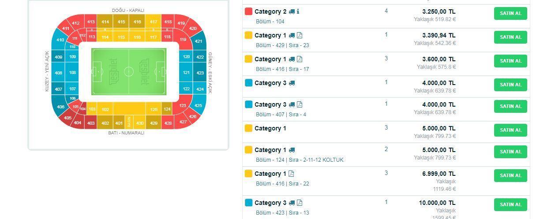540x219 pixels.
Task: Open the Bölüm - 124 seat details link
Action: tap(300, 160)
